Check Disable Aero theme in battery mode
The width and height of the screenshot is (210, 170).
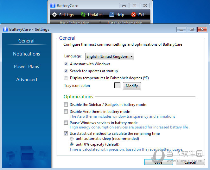[x=66, y=112]
